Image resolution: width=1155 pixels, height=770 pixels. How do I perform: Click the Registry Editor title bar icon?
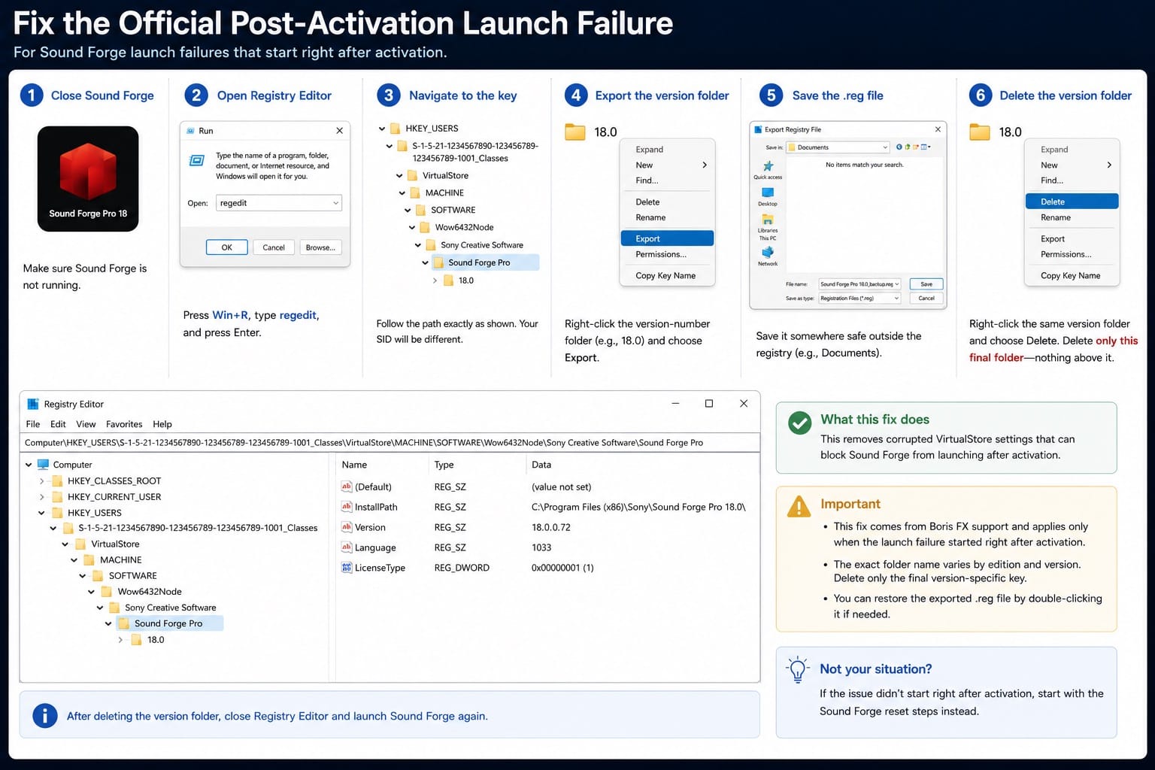pos(33,404)
